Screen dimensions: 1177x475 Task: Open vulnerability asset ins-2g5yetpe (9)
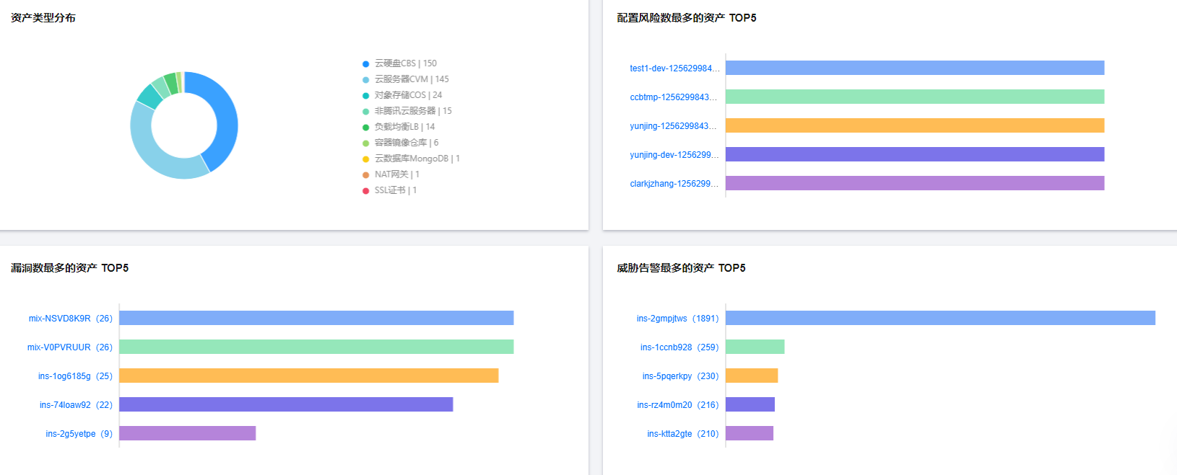point(79,434)
